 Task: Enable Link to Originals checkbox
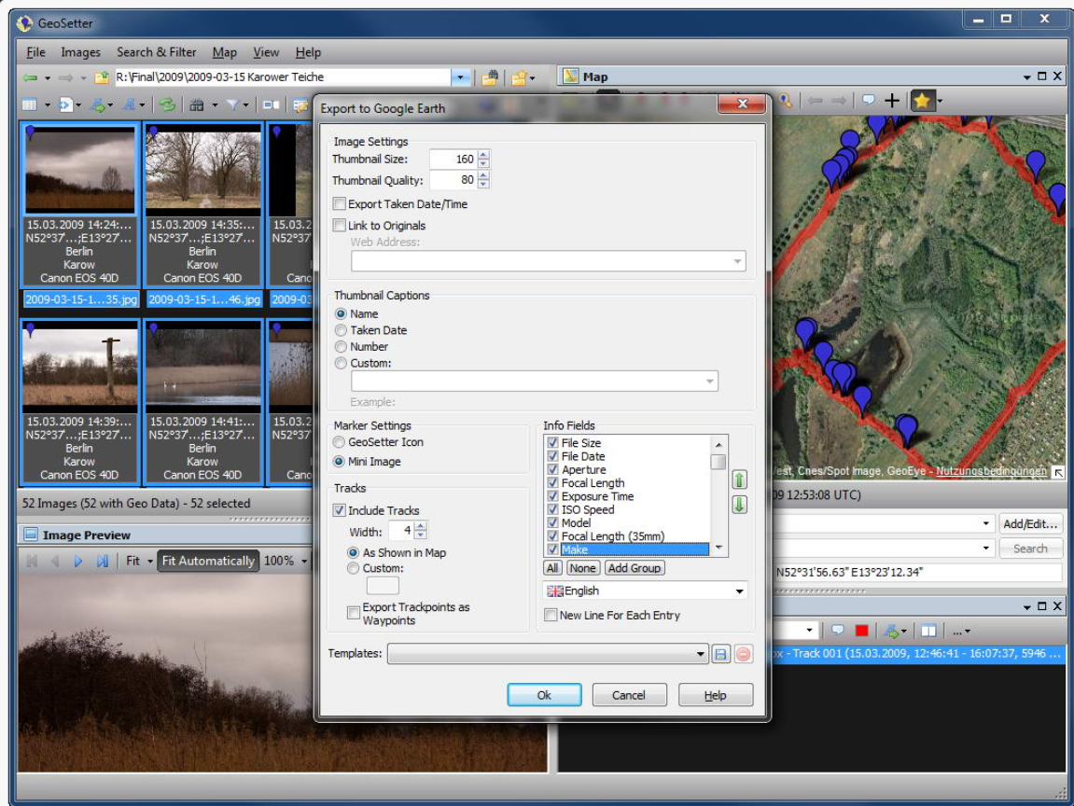(x=339, y=225)
